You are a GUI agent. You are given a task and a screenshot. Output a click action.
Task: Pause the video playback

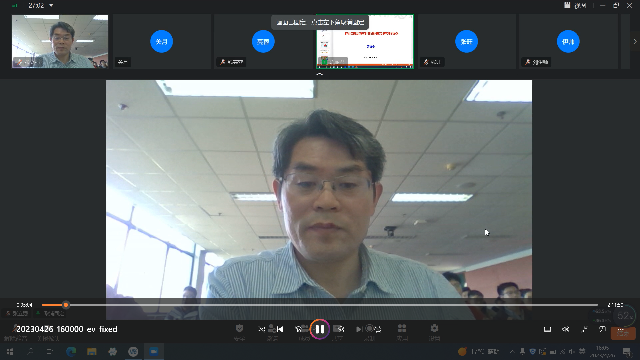(x=320, y=329)
